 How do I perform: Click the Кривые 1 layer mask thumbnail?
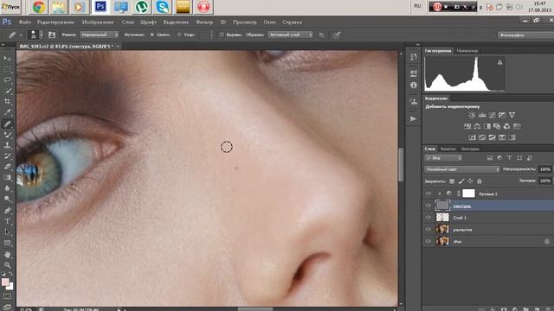point(468,194)
